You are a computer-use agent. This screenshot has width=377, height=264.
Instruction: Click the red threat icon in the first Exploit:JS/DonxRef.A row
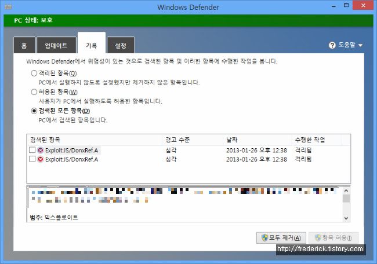pyautogui.click(x=41, y=151)
